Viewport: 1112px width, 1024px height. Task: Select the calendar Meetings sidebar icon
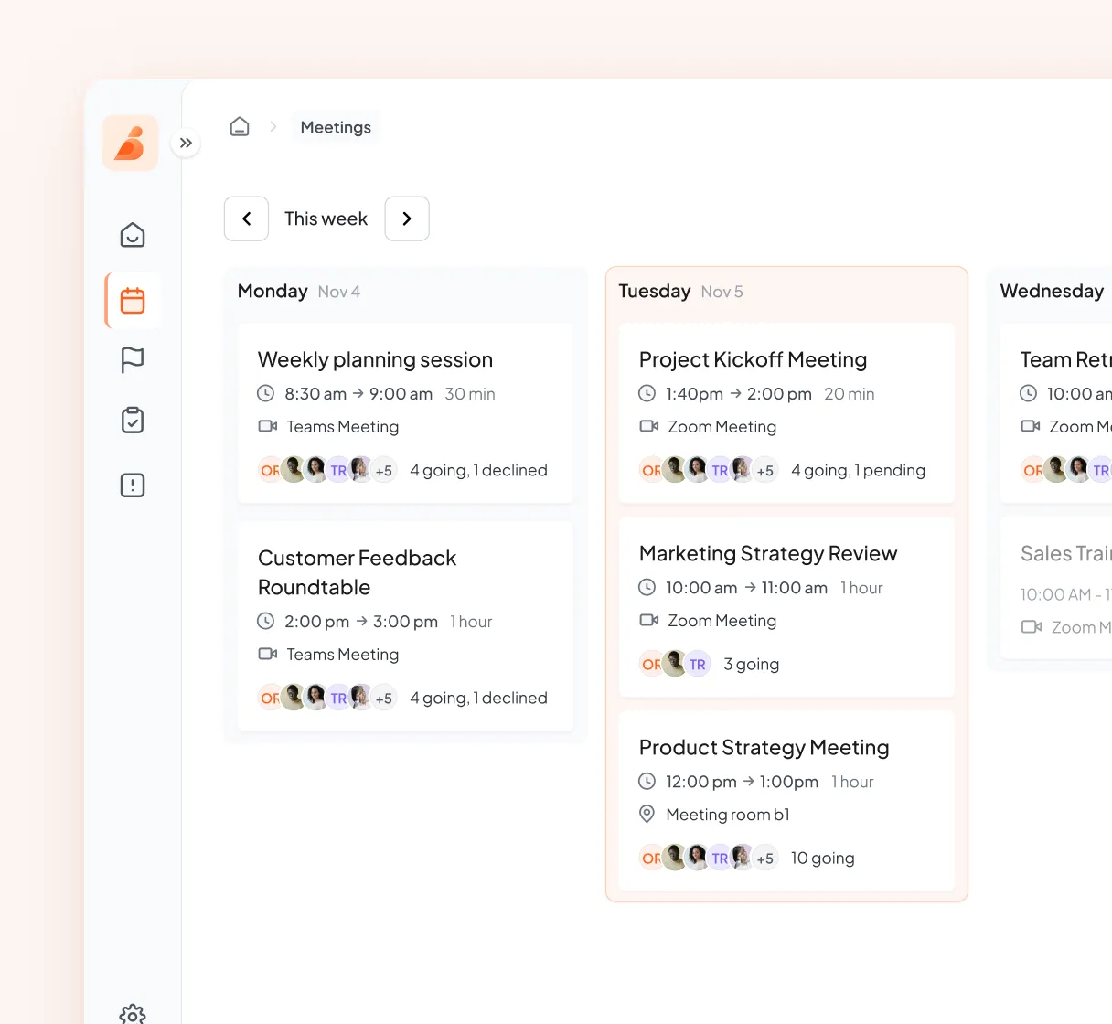133,301
